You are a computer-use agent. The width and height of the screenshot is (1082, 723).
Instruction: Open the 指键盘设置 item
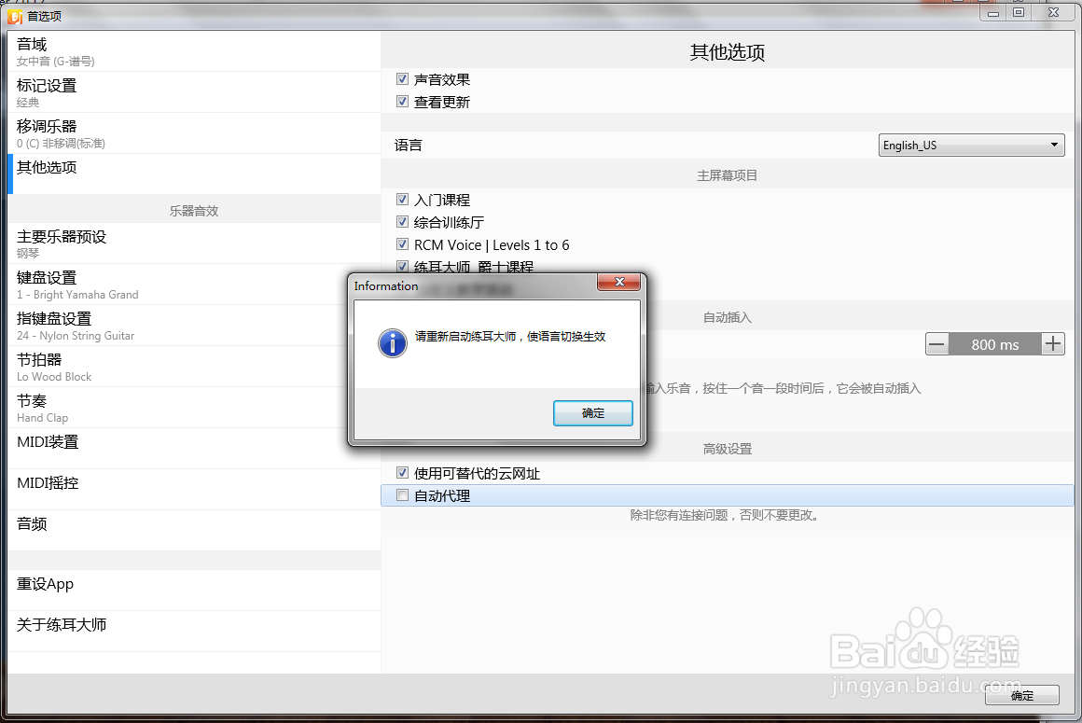point(195,326)
